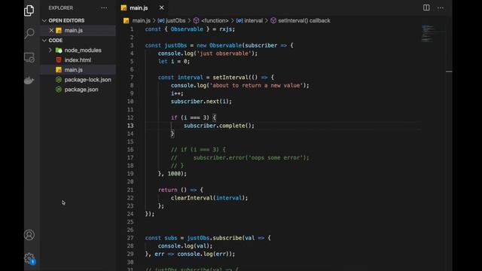The width and height of the screenshot is (482, 271).
Task: Click 'i++;' statement on line 9
Action: click(177, 93)
